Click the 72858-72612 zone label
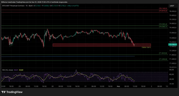Image resolution: width=179 pixels, height=96 pixels. (146, 47)
